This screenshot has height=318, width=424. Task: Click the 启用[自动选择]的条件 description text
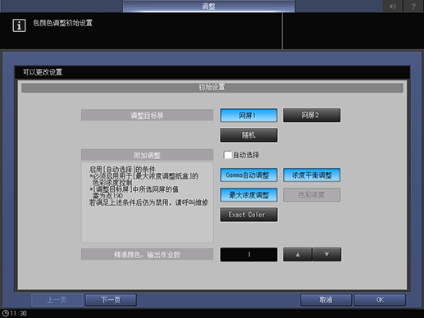pos(122,170)
